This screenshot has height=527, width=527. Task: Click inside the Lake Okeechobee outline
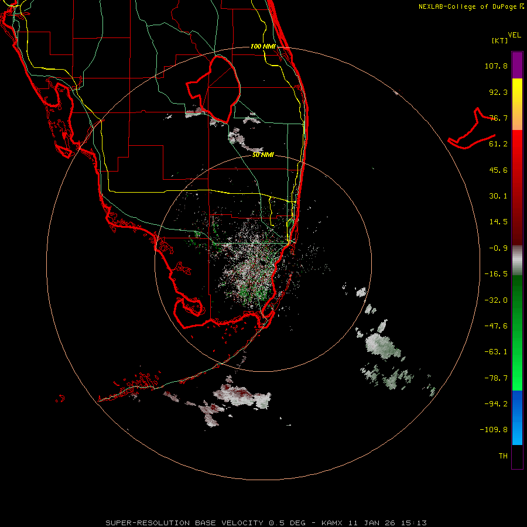coord(220,89)
